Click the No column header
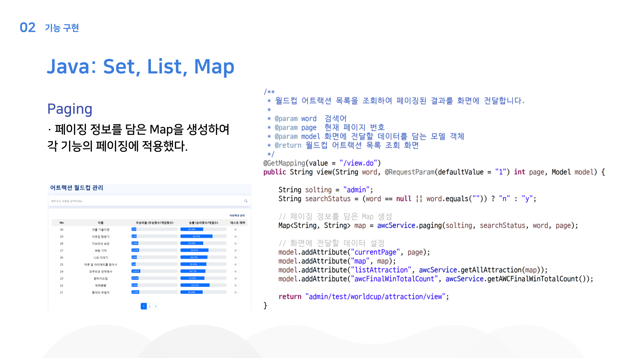Image resolution: width=637 pixels, height=358 pixels. tap(61, 223)
